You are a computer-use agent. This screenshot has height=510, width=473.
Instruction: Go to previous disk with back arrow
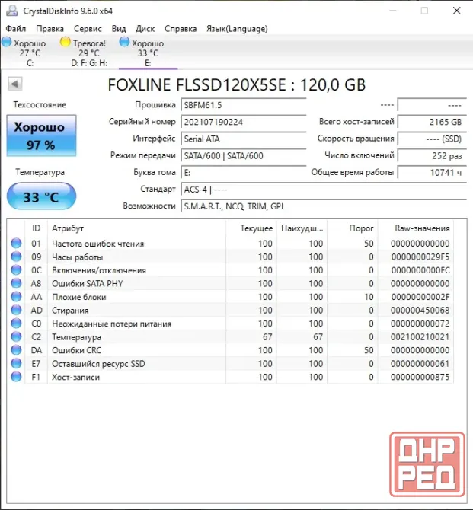coord(15,84)
